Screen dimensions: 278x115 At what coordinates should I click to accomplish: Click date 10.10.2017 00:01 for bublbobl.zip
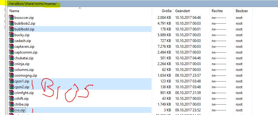pyautogui.click(x=188, y=29)
